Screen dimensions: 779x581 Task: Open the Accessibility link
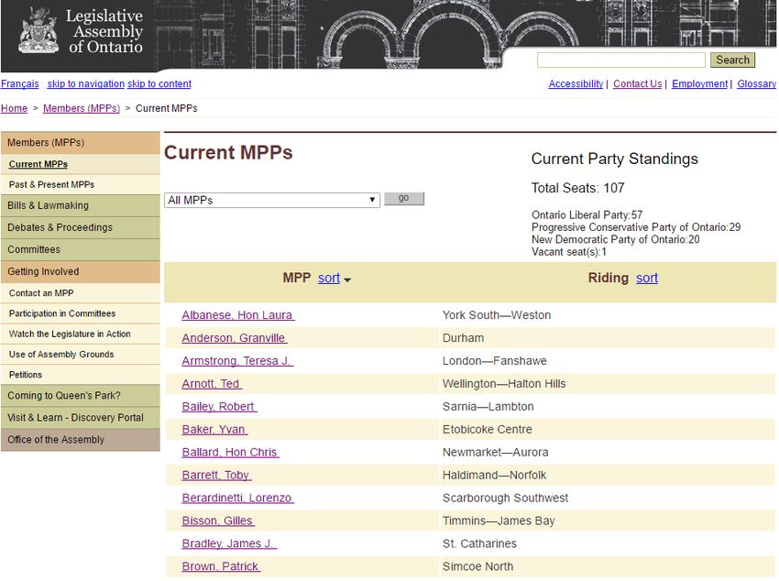pos(576,84)
